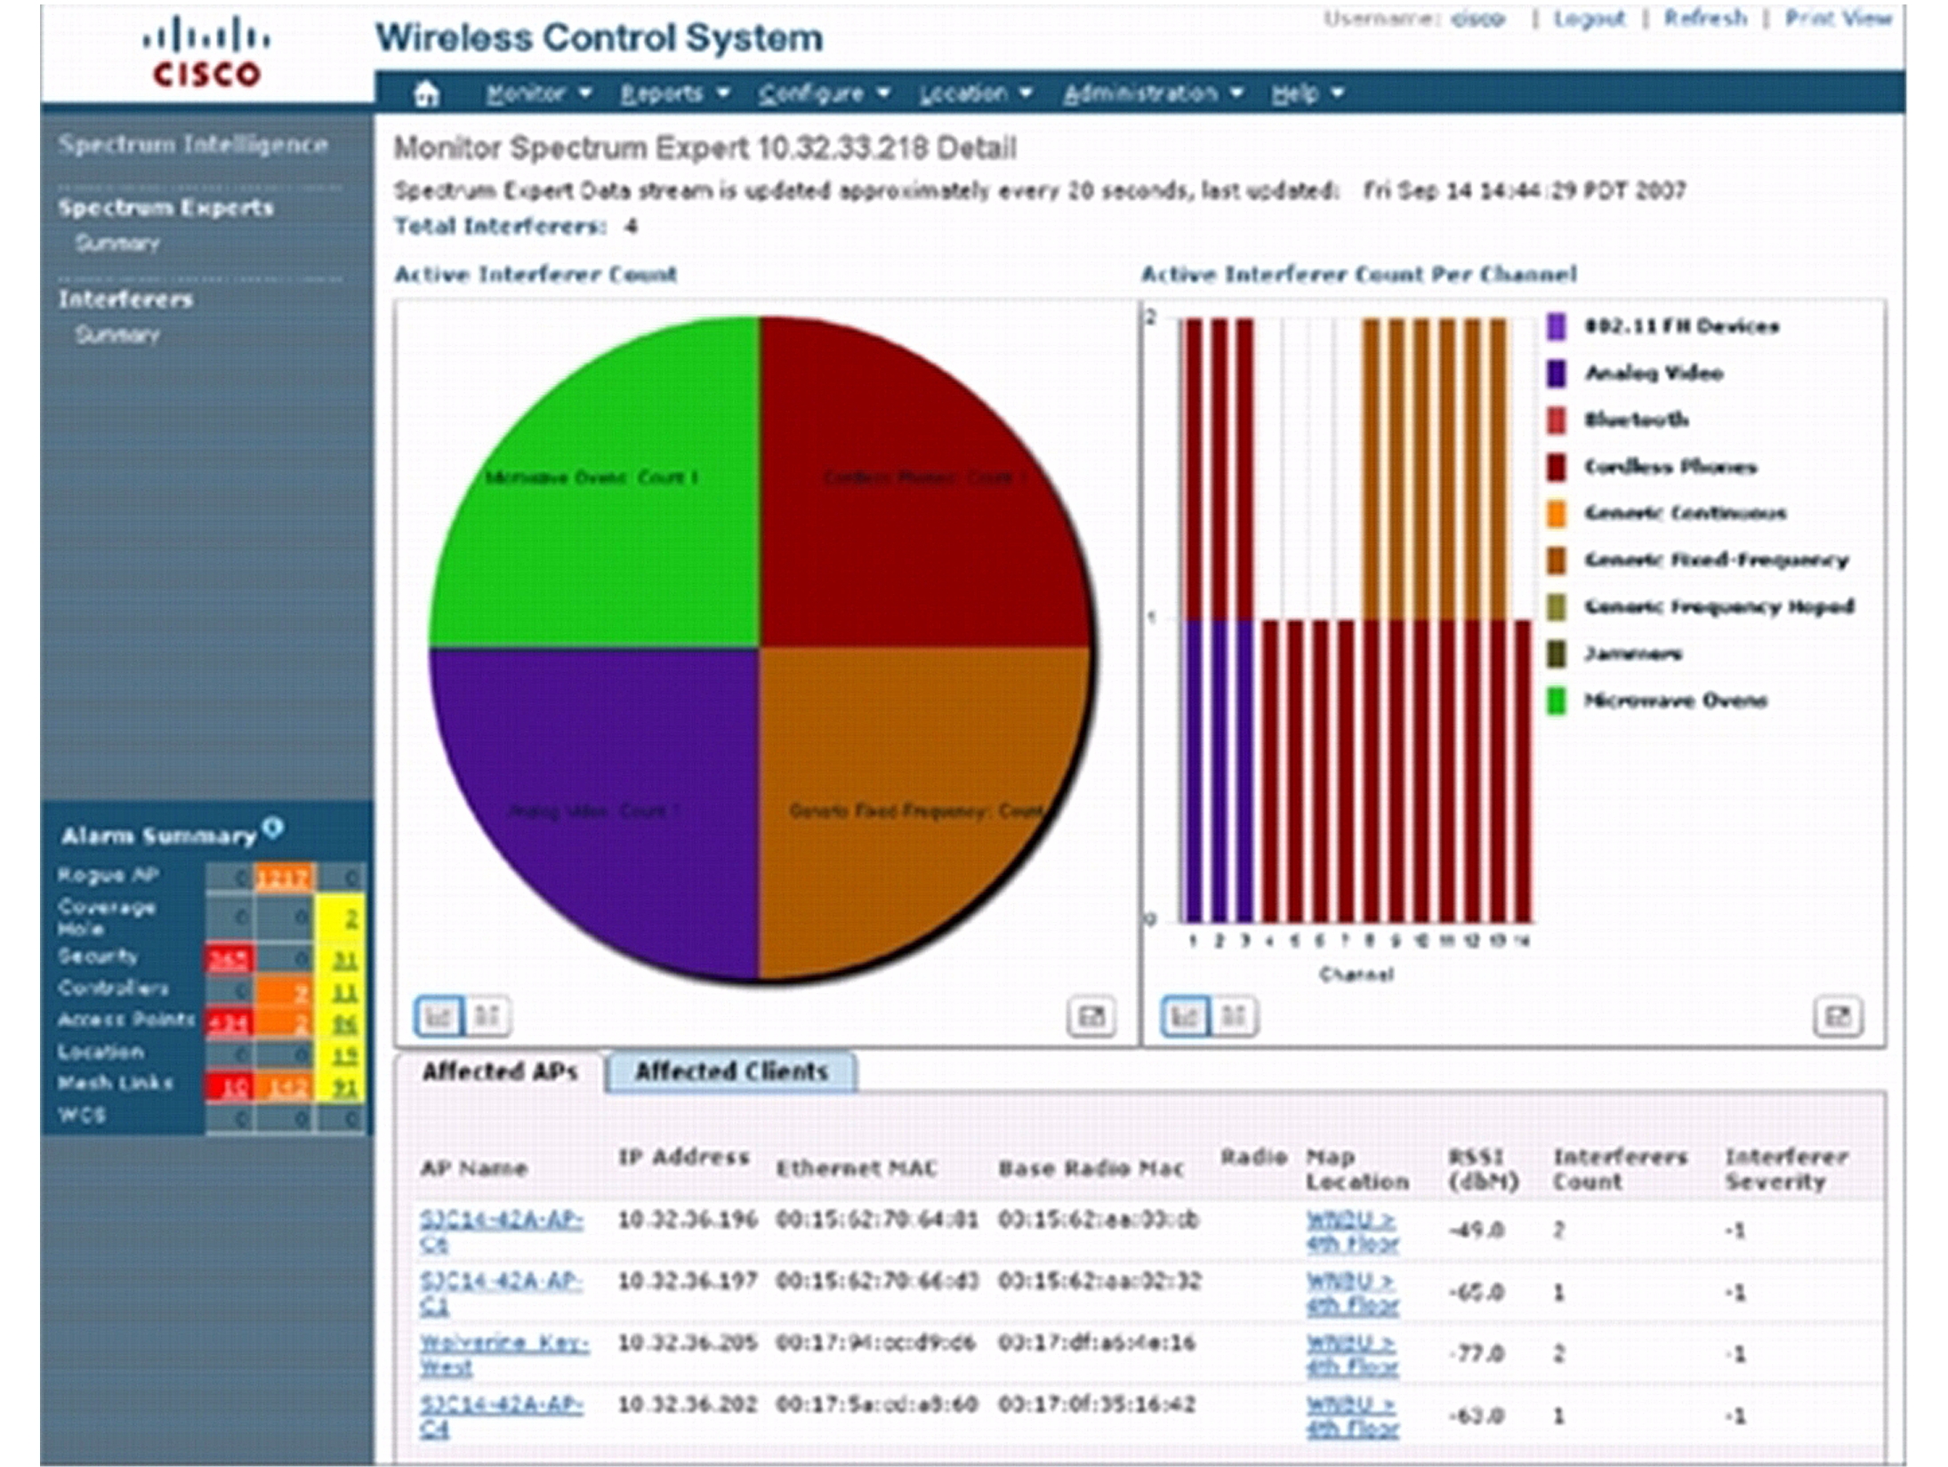
Task: Open the Reports menu
Action: [674, 93]
